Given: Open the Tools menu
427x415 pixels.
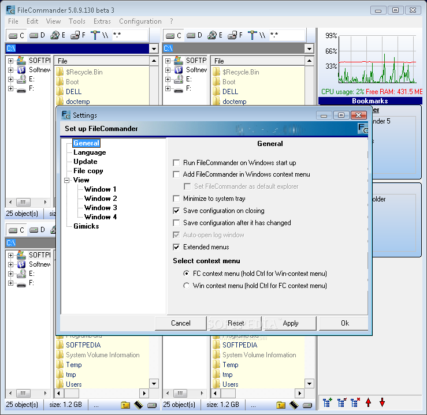Looking at the screenshot, I should [77, 21].
